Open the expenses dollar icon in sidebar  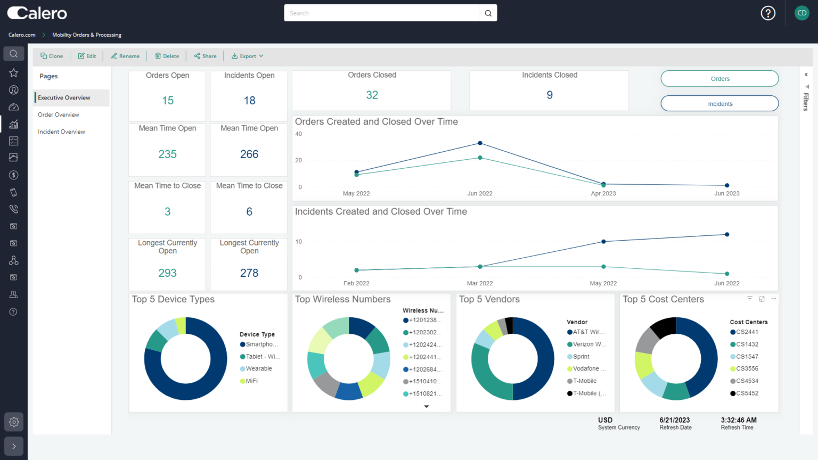click(13, 175)
